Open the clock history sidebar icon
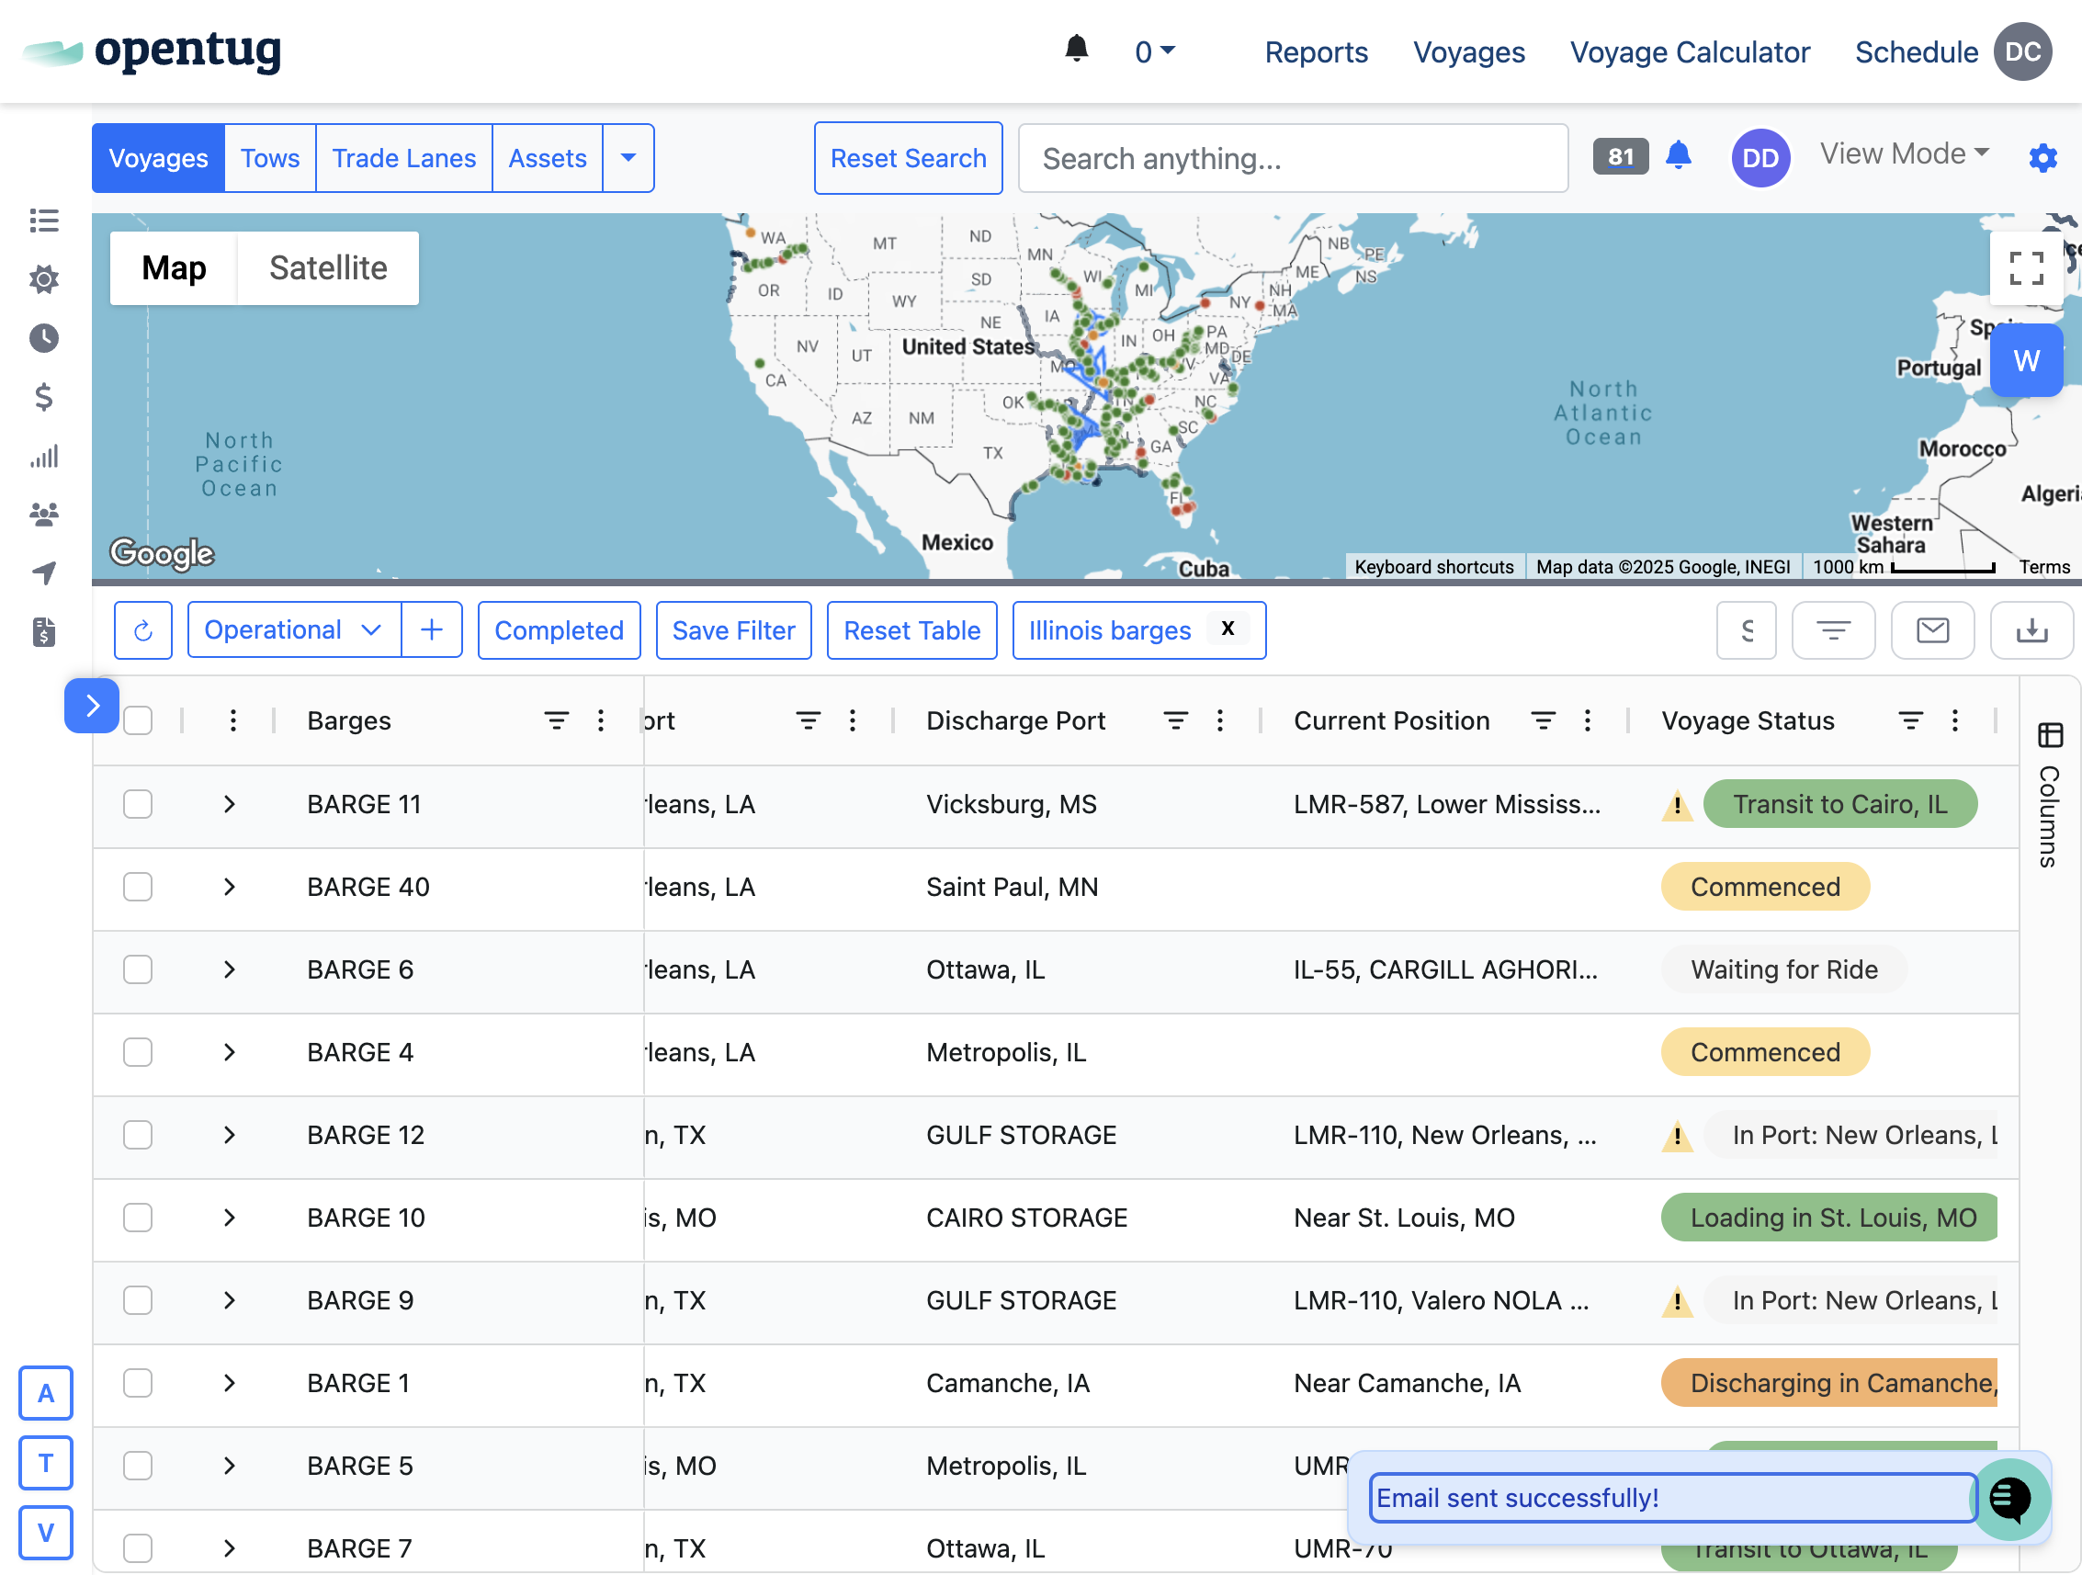Viewport: 2082px width, 1575px height. 43,338
